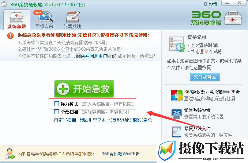Open the 顽固引导区木马专杀 link
Viewport: 248px width, 163px height.
click(116, 120)
